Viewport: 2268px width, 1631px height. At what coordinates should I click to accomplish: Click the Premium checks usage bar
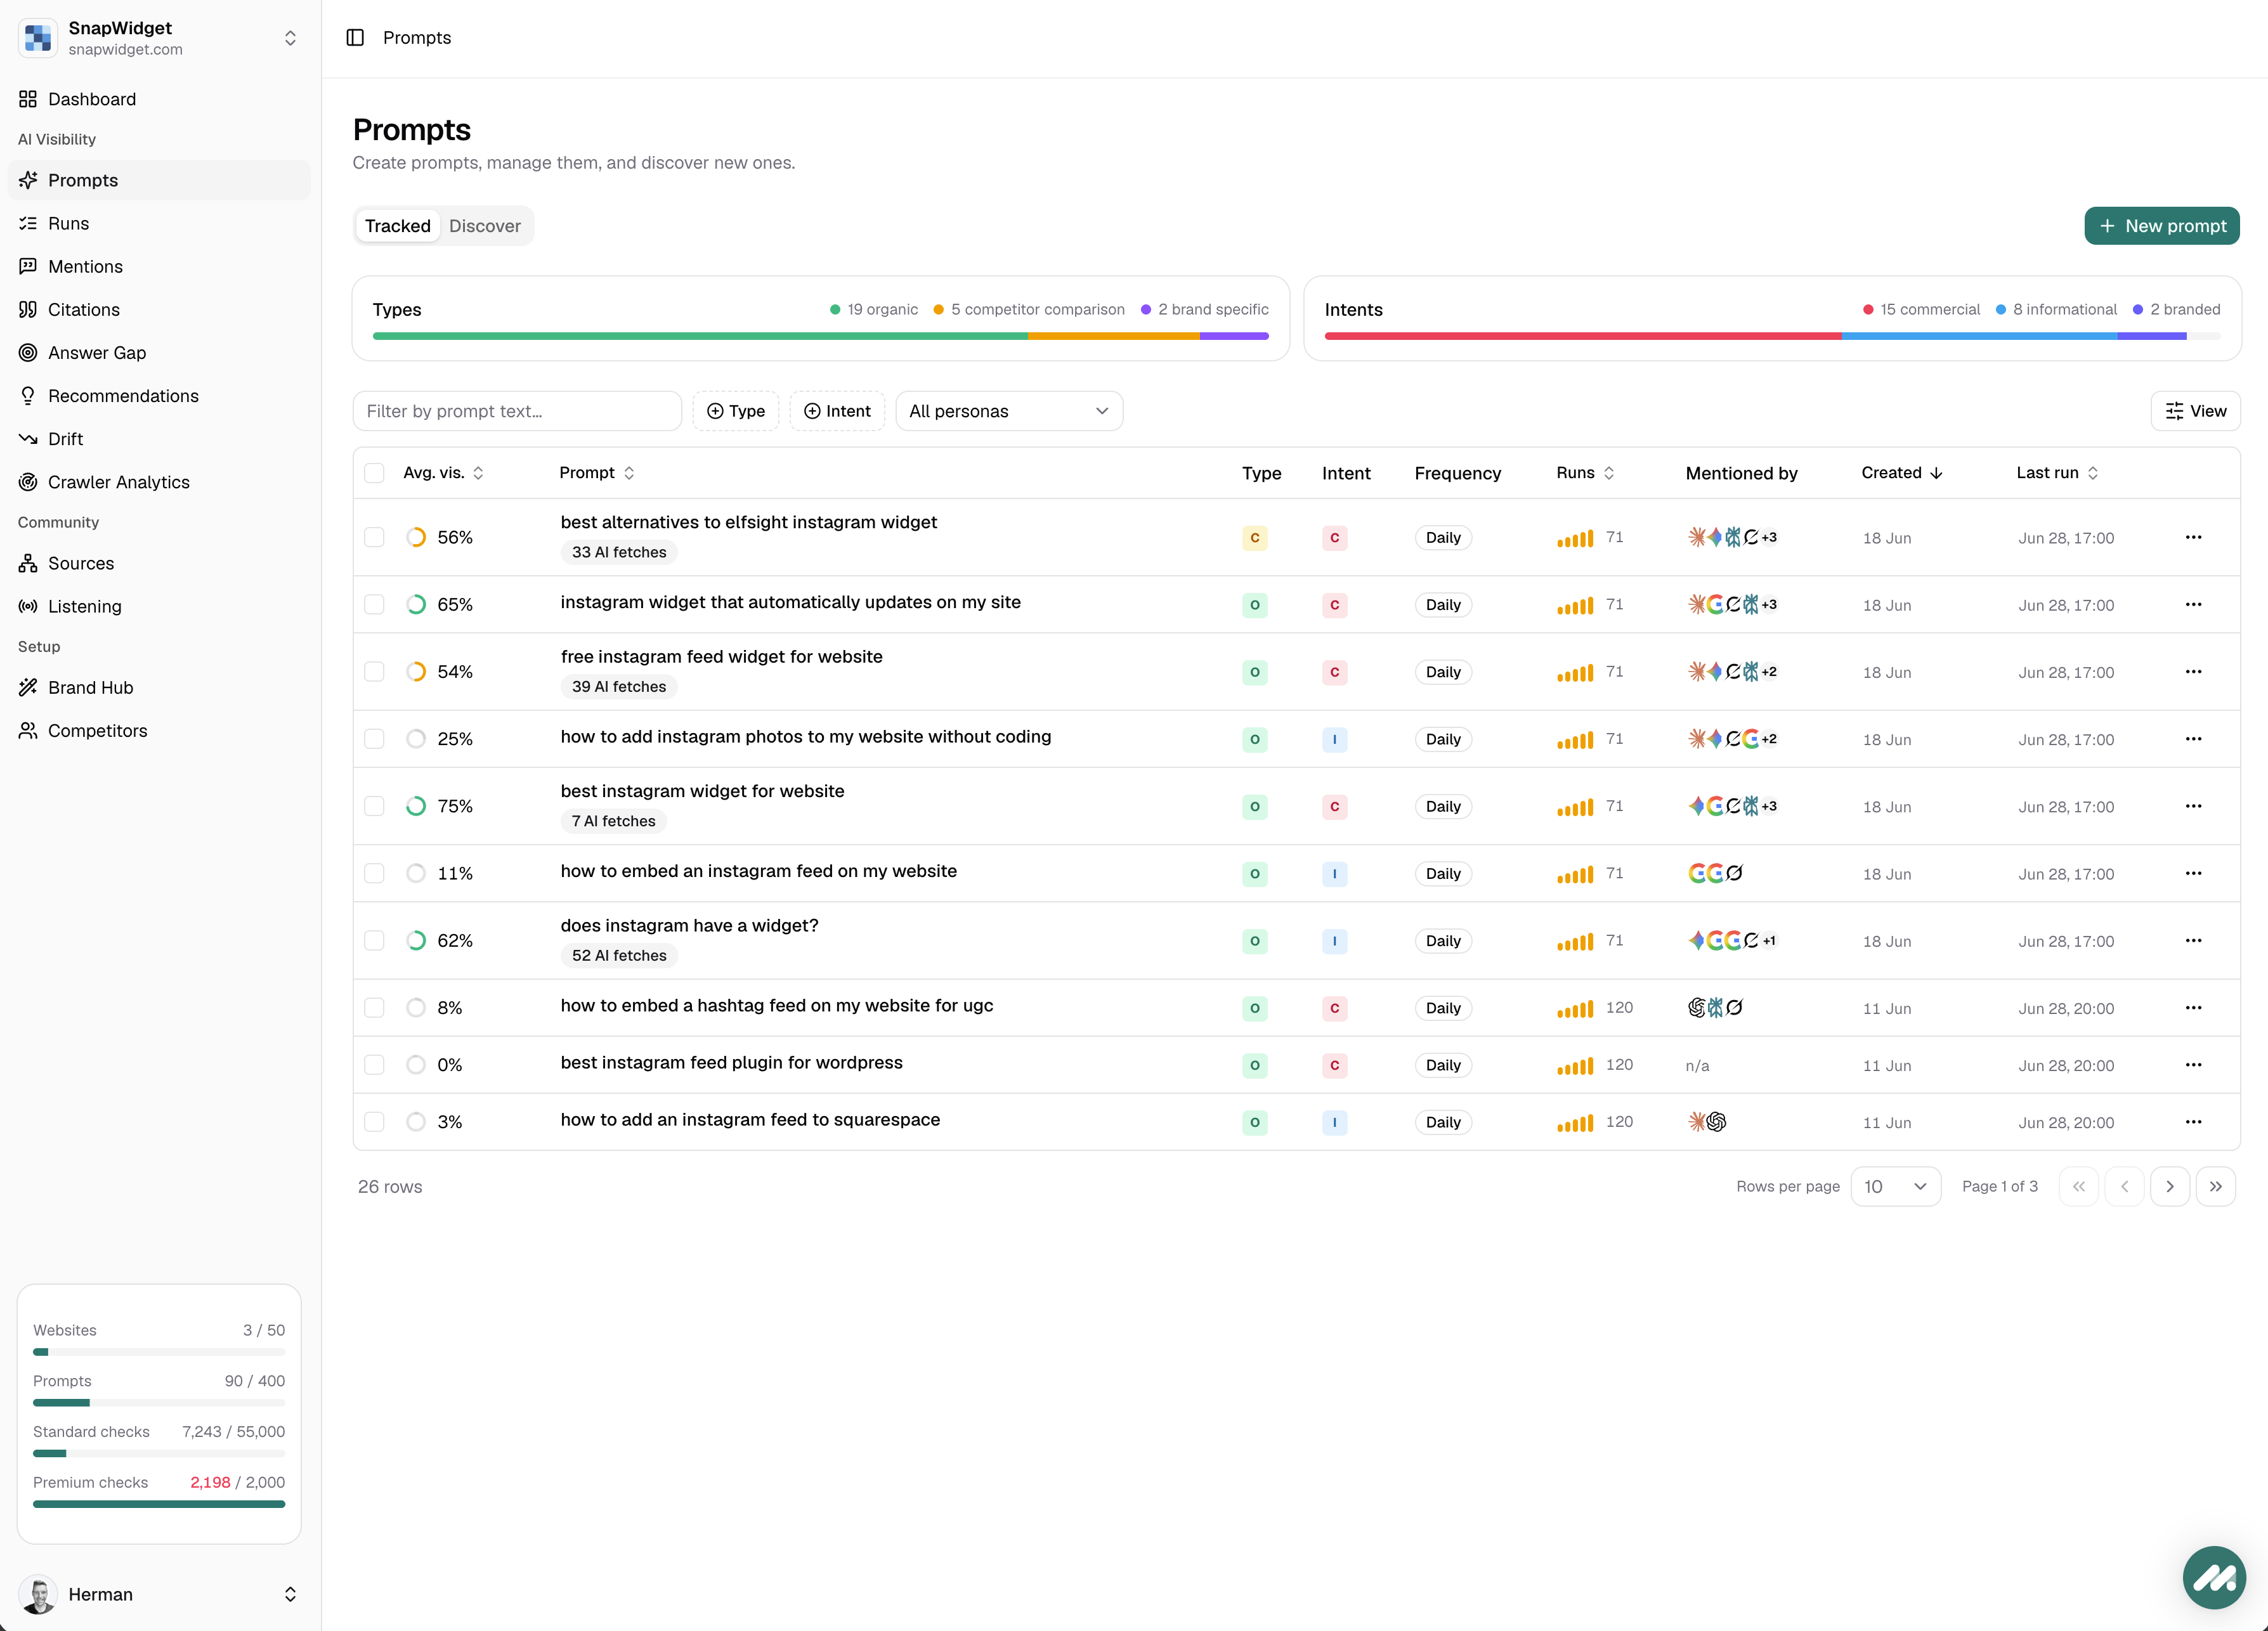(x=159, y=1504)
